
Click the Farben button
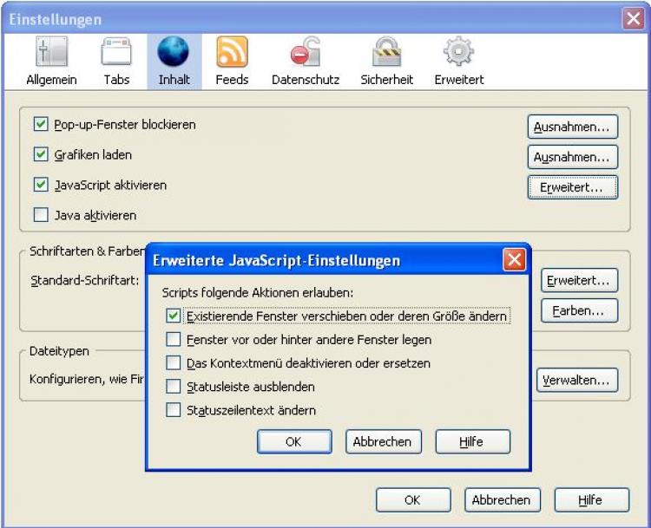(579, 310)
